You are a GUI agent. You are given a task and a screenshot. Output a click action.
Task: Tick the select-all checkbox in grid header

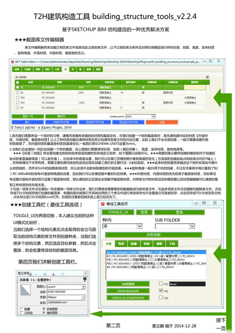pyautogui.click(x=18, y=83)
